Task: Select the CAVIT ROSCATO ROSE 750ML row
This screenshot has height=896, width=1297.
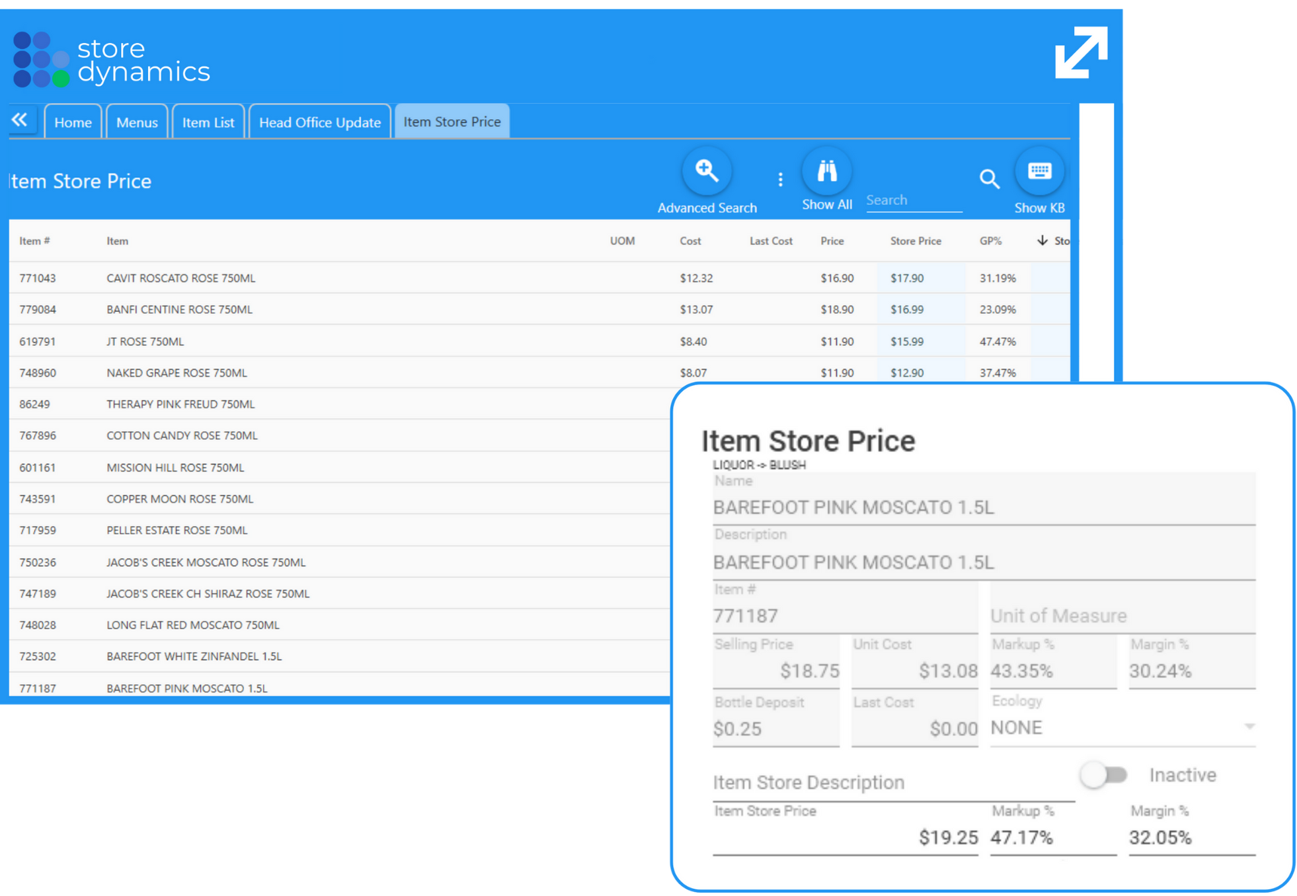Action: [180, 278]
